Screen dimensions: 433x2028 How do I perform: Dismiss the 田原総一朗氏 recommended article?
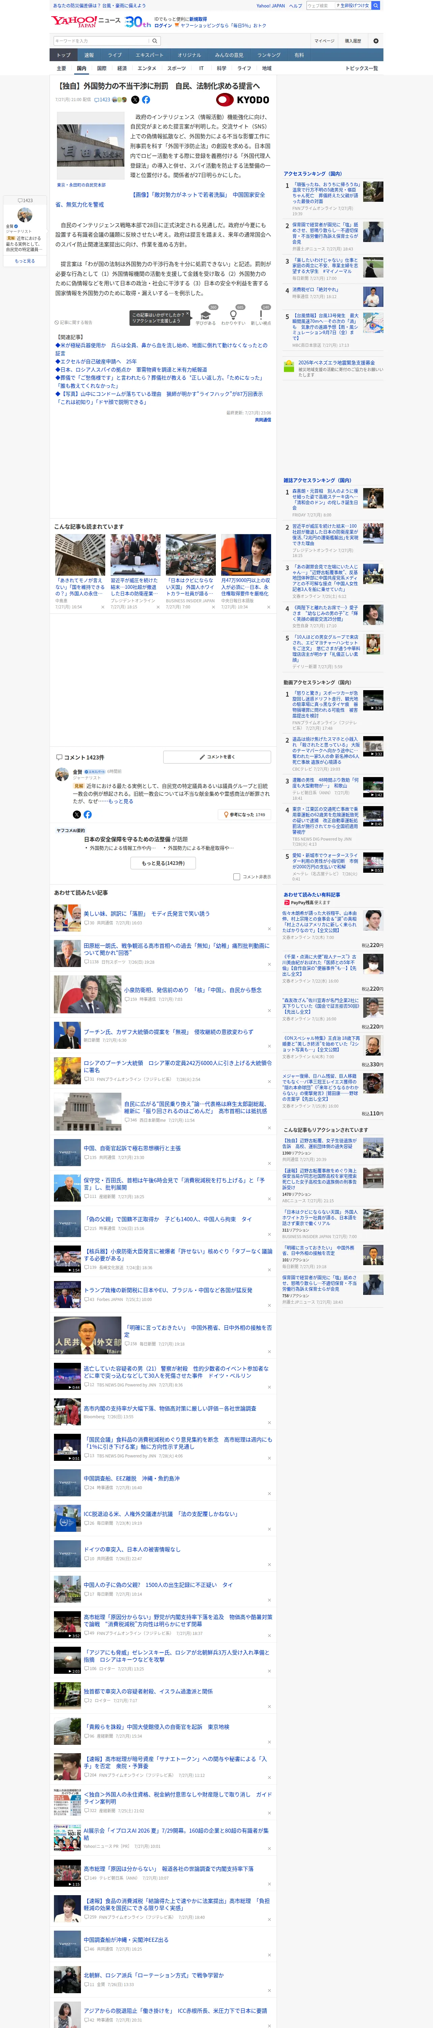click(269, 964)
